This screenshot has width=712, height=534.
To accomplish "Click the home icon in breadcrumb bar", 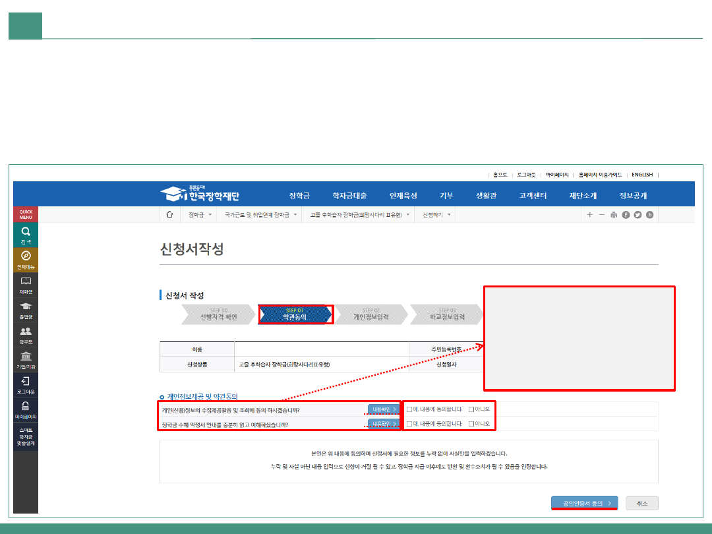I will [x=169, y=214].
